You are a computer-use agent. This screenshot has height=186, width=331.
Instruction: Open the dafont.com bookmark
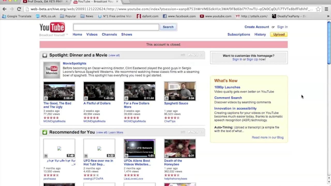click(147, 16)
